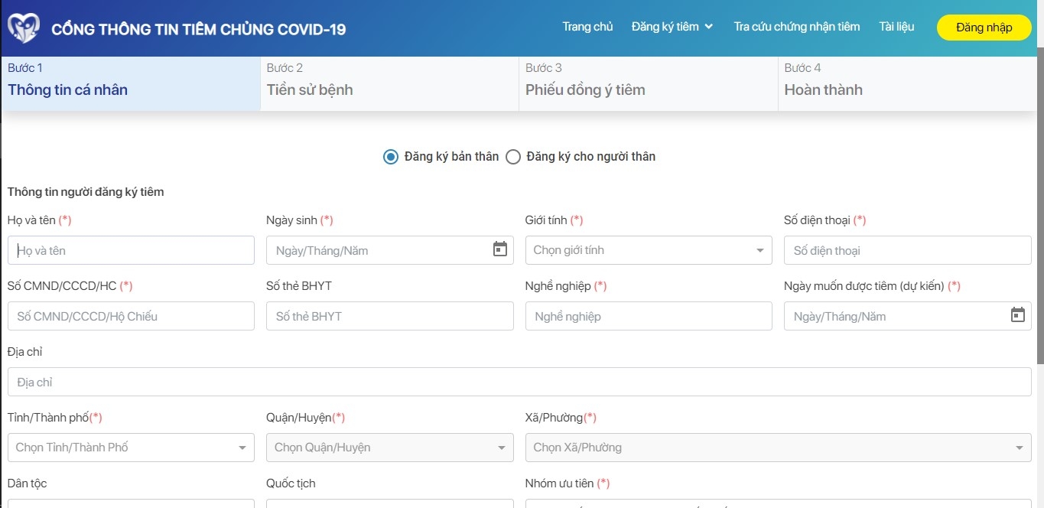Click the yellow 'Đăng nhập' button
The height and width of the screenshot is (508, 1044).
pyautogui.click(x=984, y=26)
